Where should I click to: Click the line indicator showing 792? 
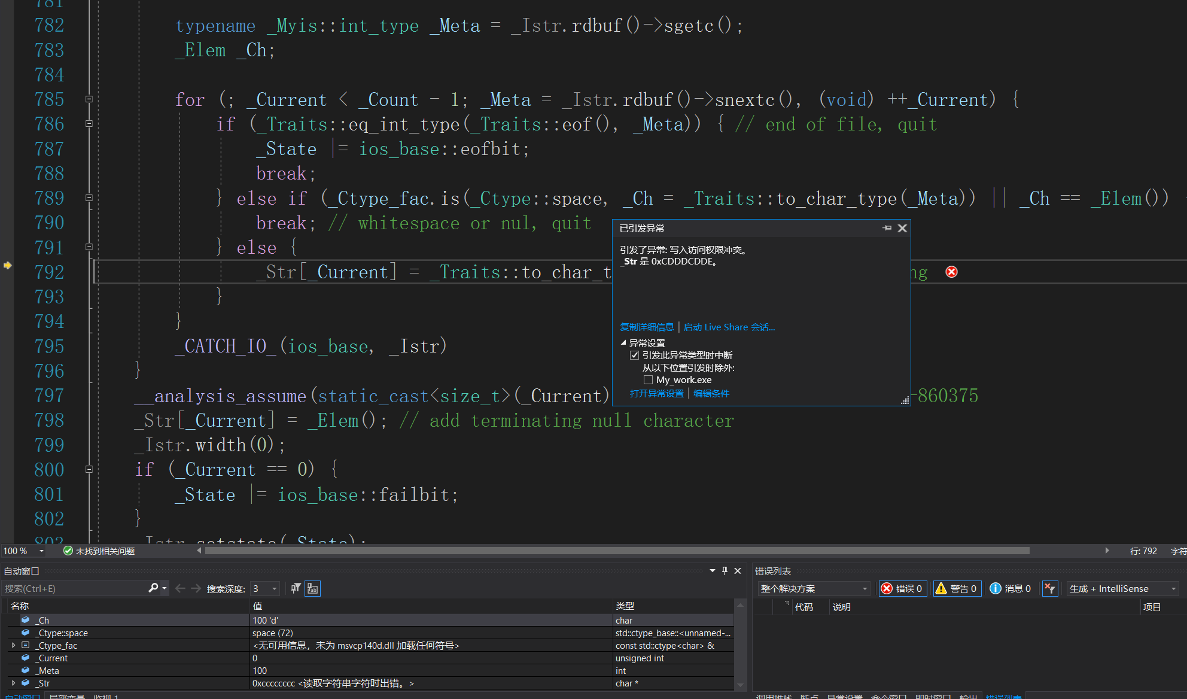pyautogui.click(x=1143, y=551)
